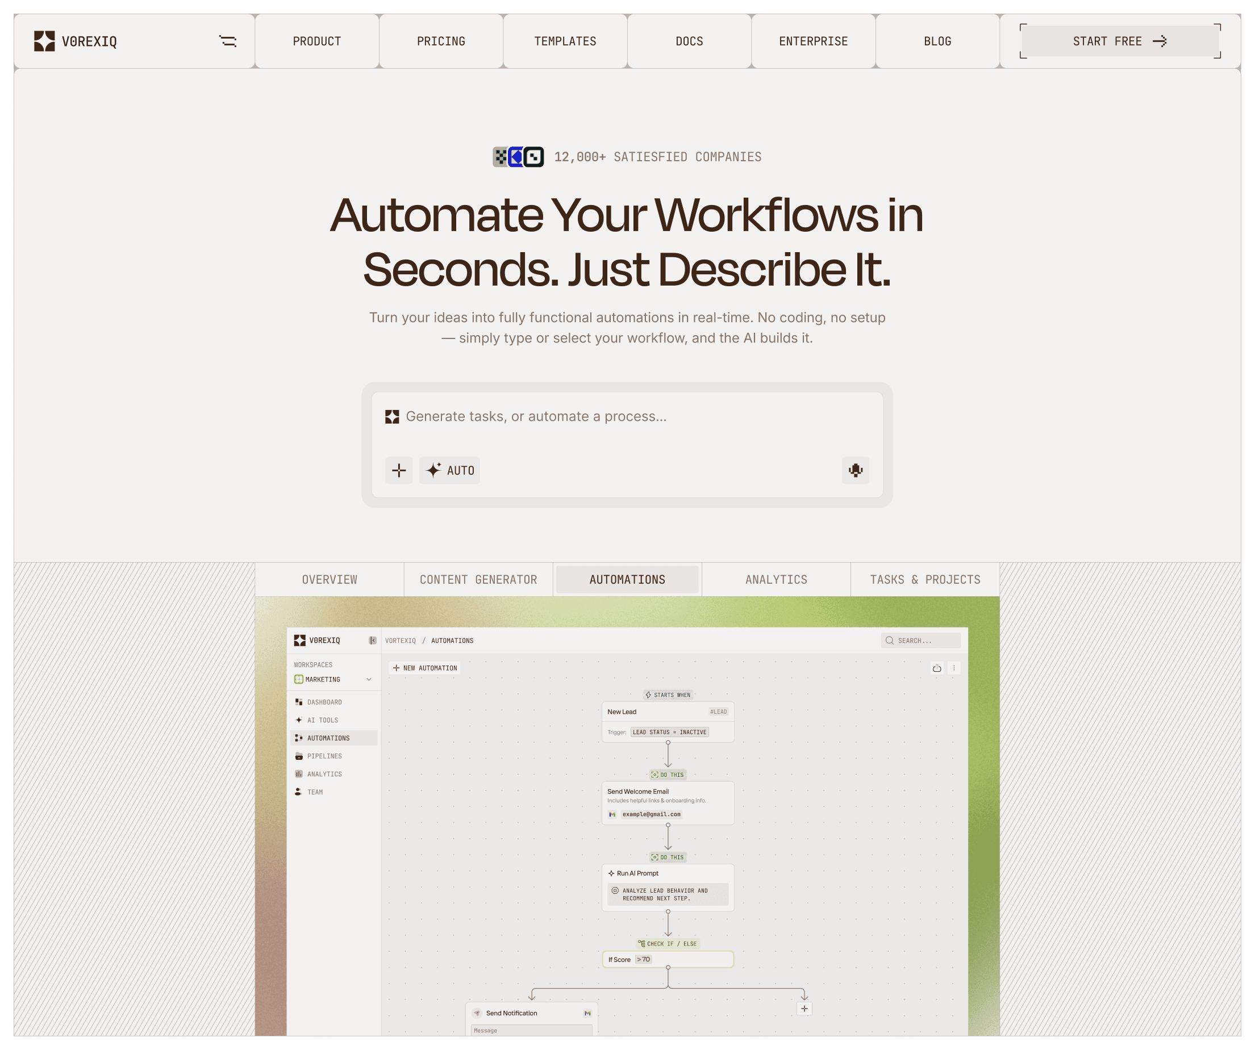Click the share/export icon on canvas
The width and height of the screenshot is (1255, 1050).
936,668
